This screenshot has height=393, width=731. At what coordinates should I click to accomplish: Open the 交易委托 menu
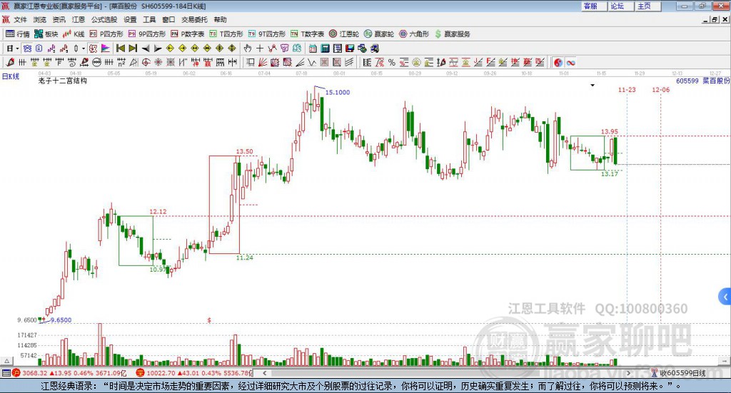point(194,19)
